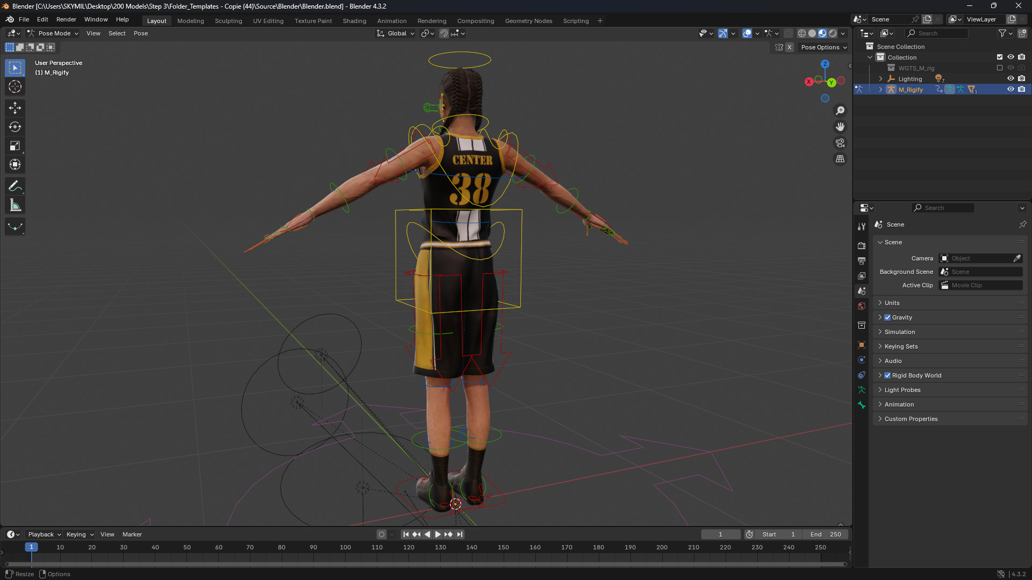Activate the Annotate tool

15,186
